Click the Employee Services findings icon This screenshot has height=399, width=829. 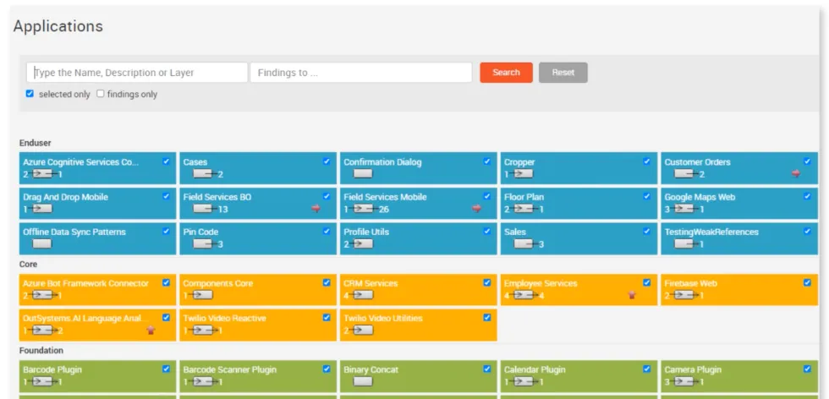point(631,295)
